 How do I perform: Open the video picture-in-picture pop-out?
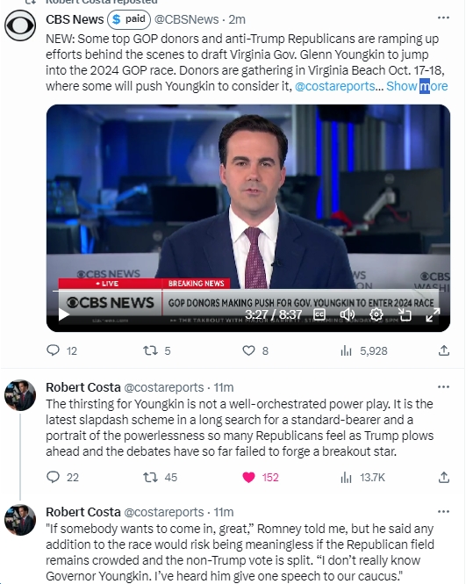[x=405, y=314]
